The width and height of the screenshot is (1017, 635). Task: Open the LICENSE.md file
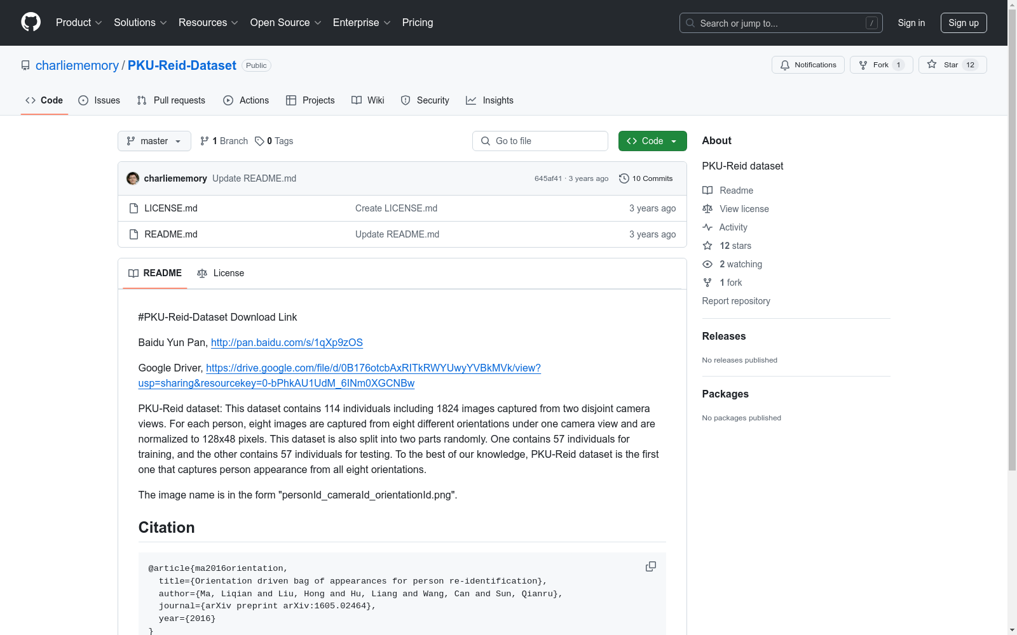coord(171,208)
